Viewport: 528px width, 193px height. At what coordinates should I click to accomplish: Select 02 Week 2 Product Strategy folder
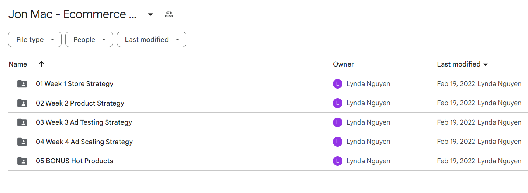[x=268, y=103]
